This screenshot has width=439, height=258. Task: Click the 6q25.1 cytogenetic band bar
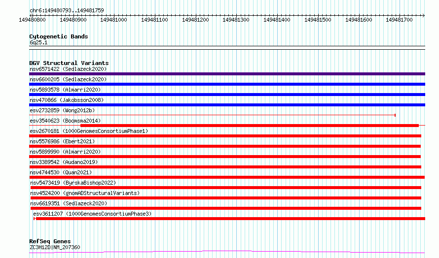click(227, 48)
